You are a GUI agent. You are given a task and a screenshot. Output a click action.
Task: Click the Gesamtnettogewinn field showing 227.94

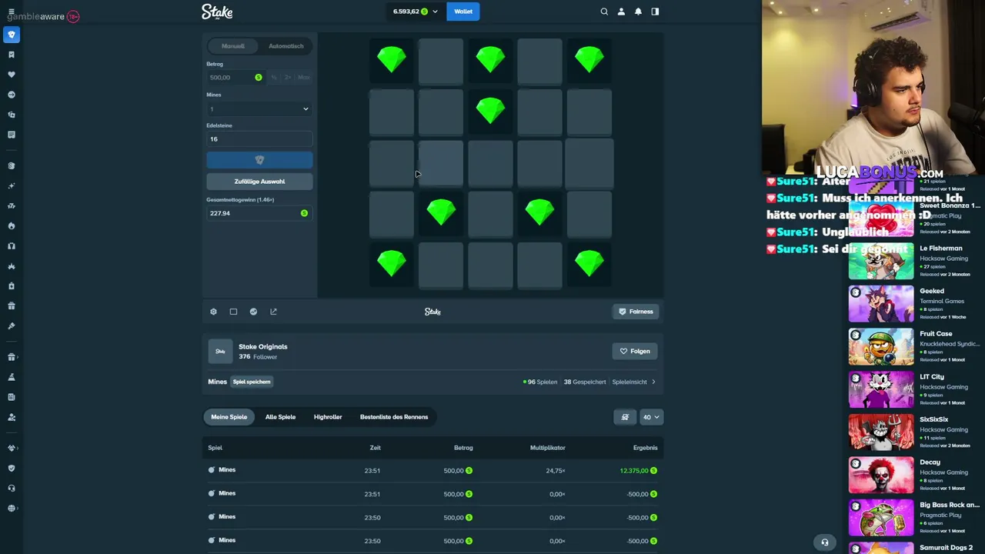coord(259,213)
